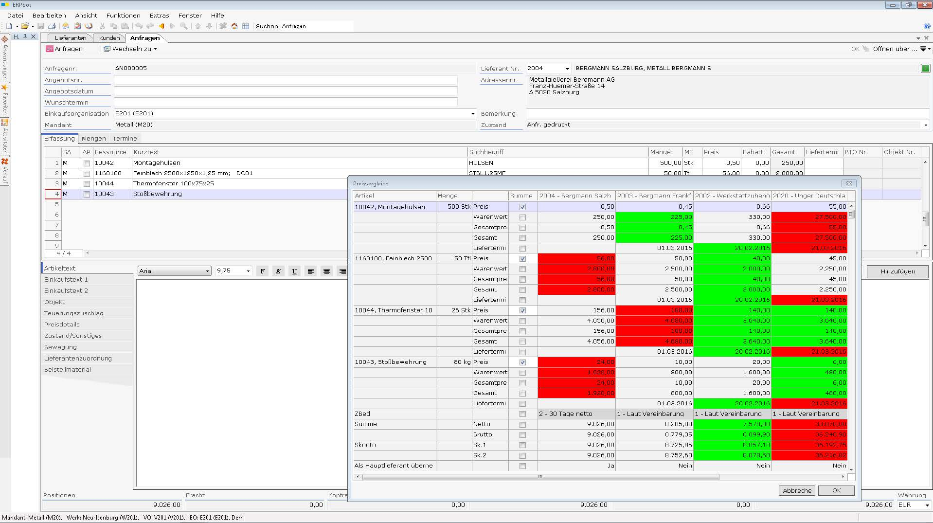Toggle bold (F) text formatting
933x523 pixels.
click(x=262, y=271)
